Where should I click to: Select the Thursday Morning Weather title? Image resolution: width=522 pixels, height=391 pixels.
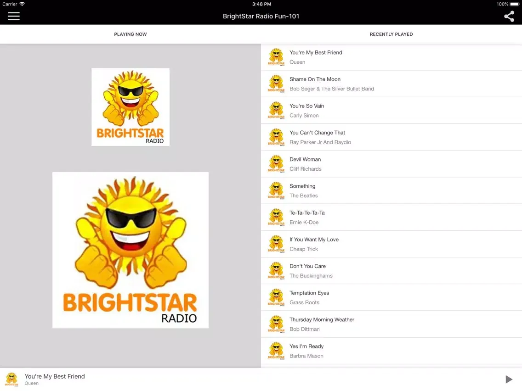(322, 319)
